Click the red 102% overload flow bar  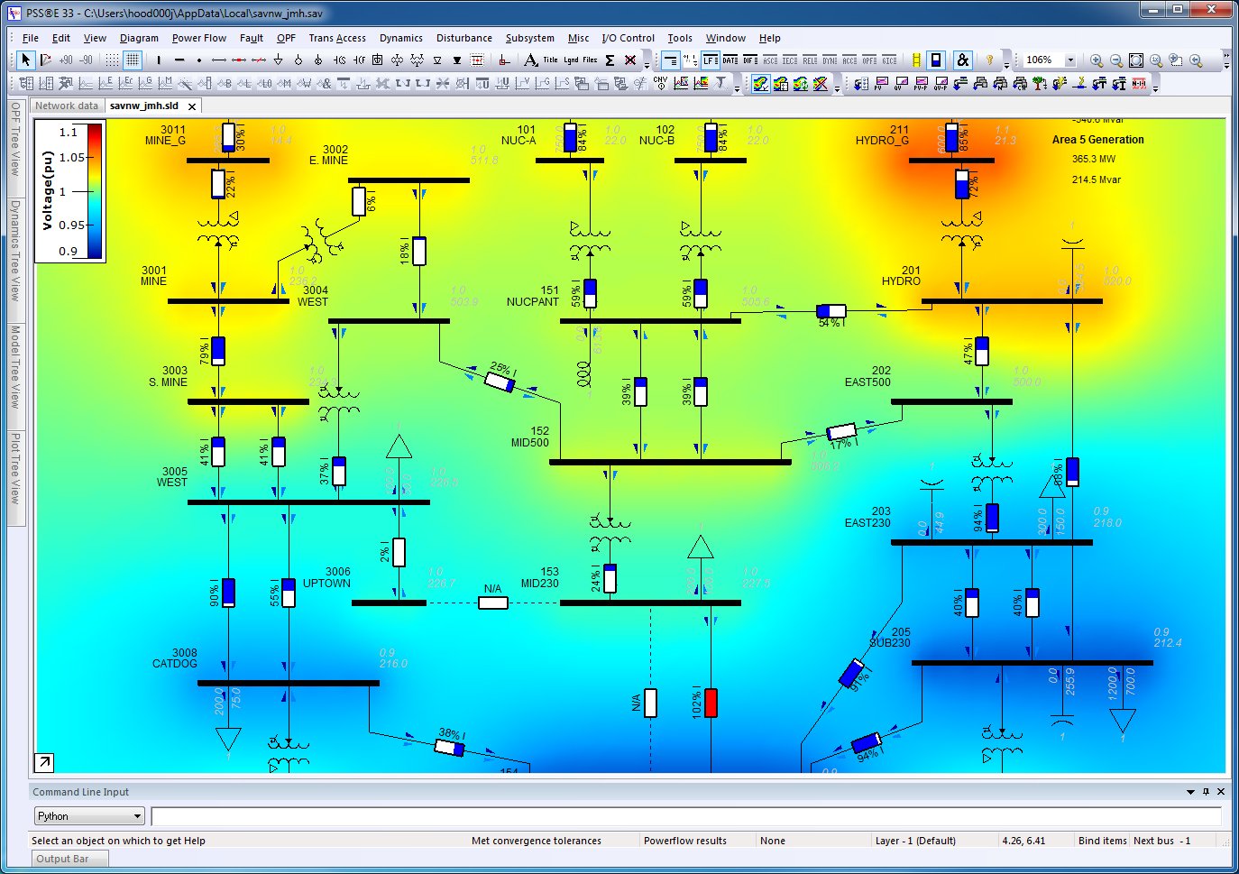711,703
